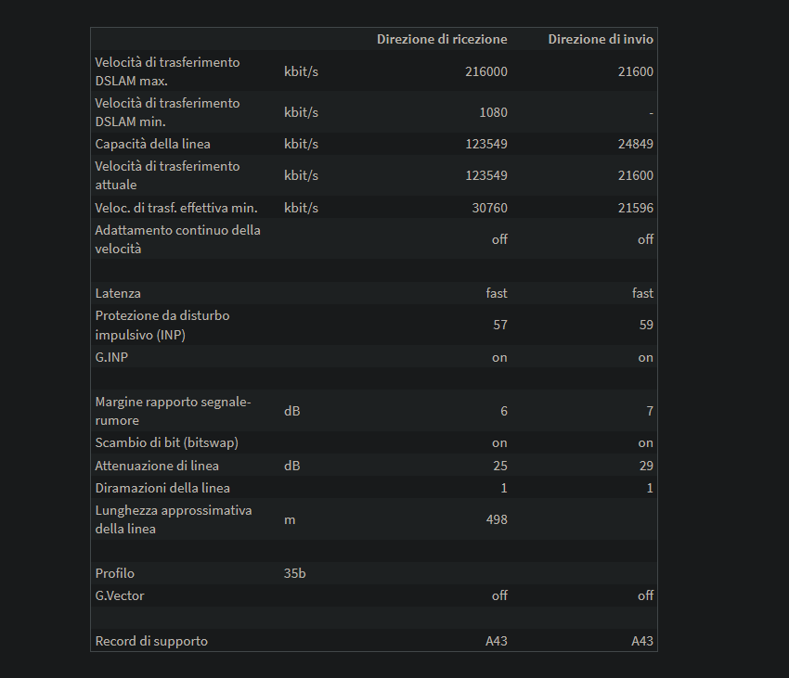Click the line length value 498
789x678 pixels.
(x=497, y=519)
